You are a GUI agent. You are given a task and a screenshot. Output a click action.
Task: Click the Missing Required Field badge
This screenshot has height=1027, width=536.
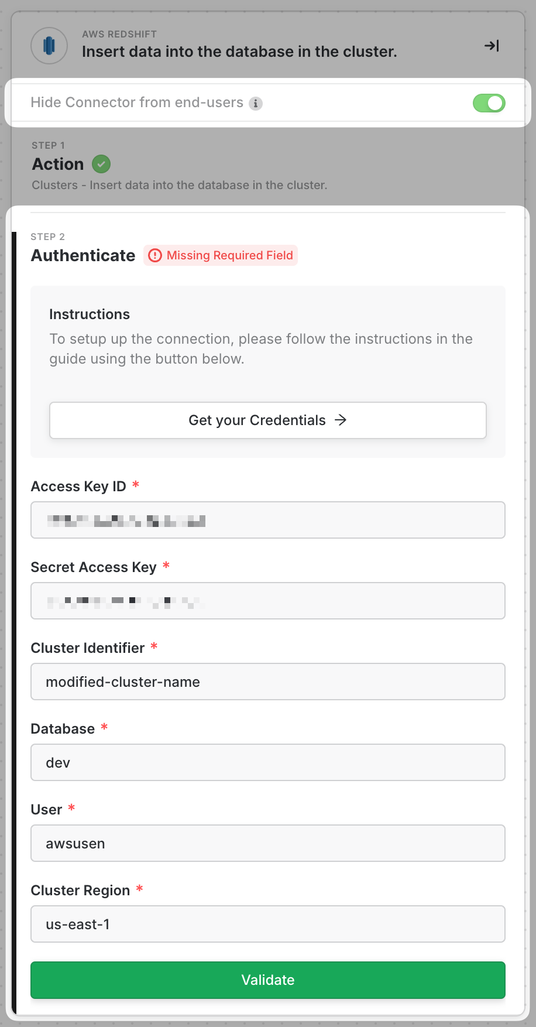(x=229, y=256)
